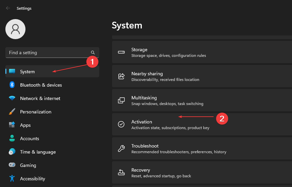Image resolution: width=292 pixels, height=187 pixels.
Task: Click the Time & language clock icon
Action: click(12, 152)
